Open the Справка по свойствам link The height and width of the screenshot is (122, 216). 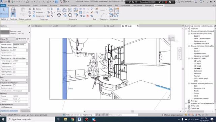[9, 111]
